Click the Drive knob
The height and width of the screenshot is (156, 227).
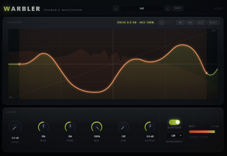pyautogui.click(x=15, y=127)
